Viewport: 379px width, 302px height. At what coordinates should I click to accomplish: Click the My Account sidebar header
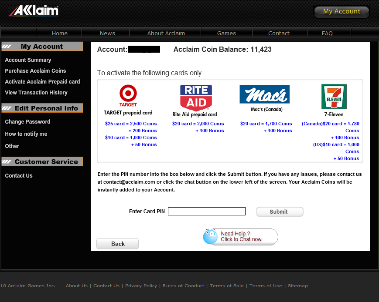coord(42,46)
